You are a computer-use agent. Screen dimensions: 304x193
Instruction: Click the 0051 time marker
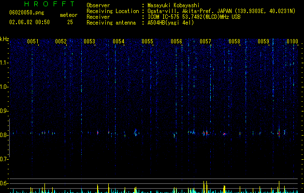33,41
